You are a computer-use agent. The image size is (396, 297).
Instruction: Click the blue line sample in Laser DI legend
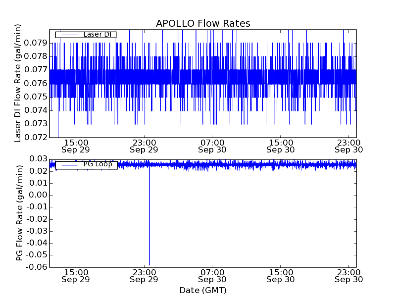68,35
